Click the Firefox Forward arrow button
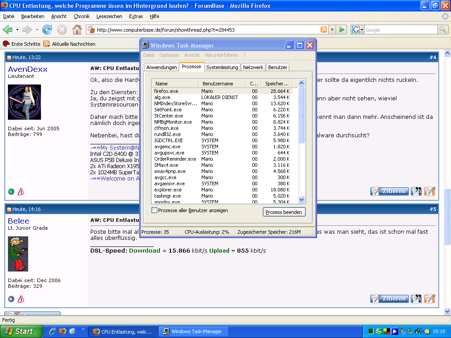The height and width of the screenshot is (338, 451). (27, 29)
